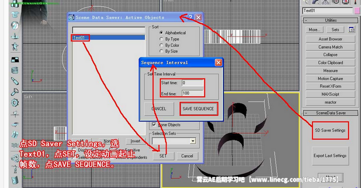Click reactor Spring coil icon

point(15,70)
